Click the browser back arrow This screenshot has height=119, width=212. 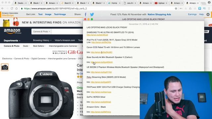click(x=3, y=9)
